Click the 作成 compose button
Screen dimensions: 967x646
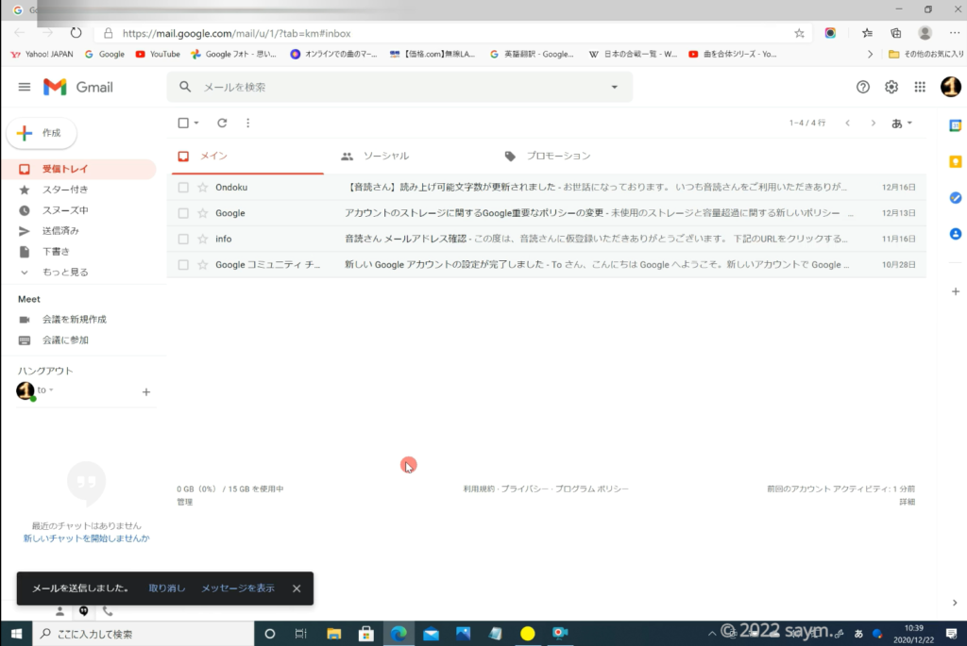click(42, 133)
